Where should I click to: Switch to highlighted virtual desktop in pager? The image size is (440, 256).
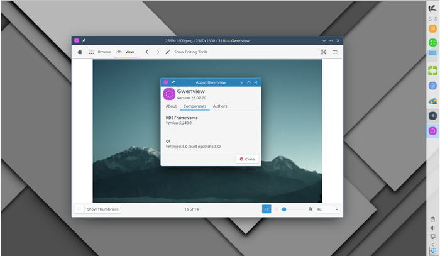(432, 53)
